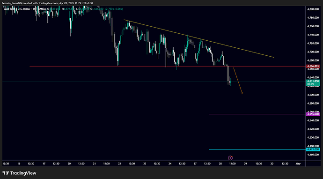Click the 4,540.000 price axis label
This screenshot has height=179, width=323.
[x=313, y=120]
